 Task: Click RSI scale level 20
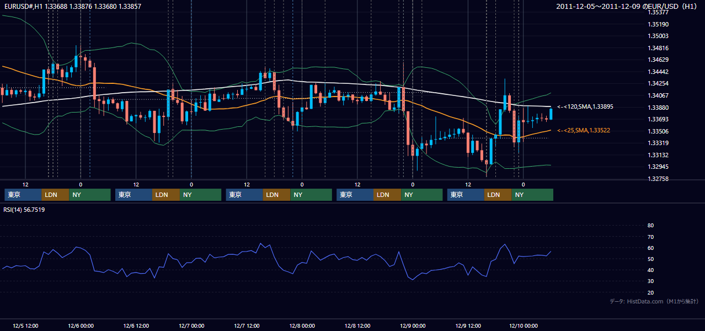650,292
